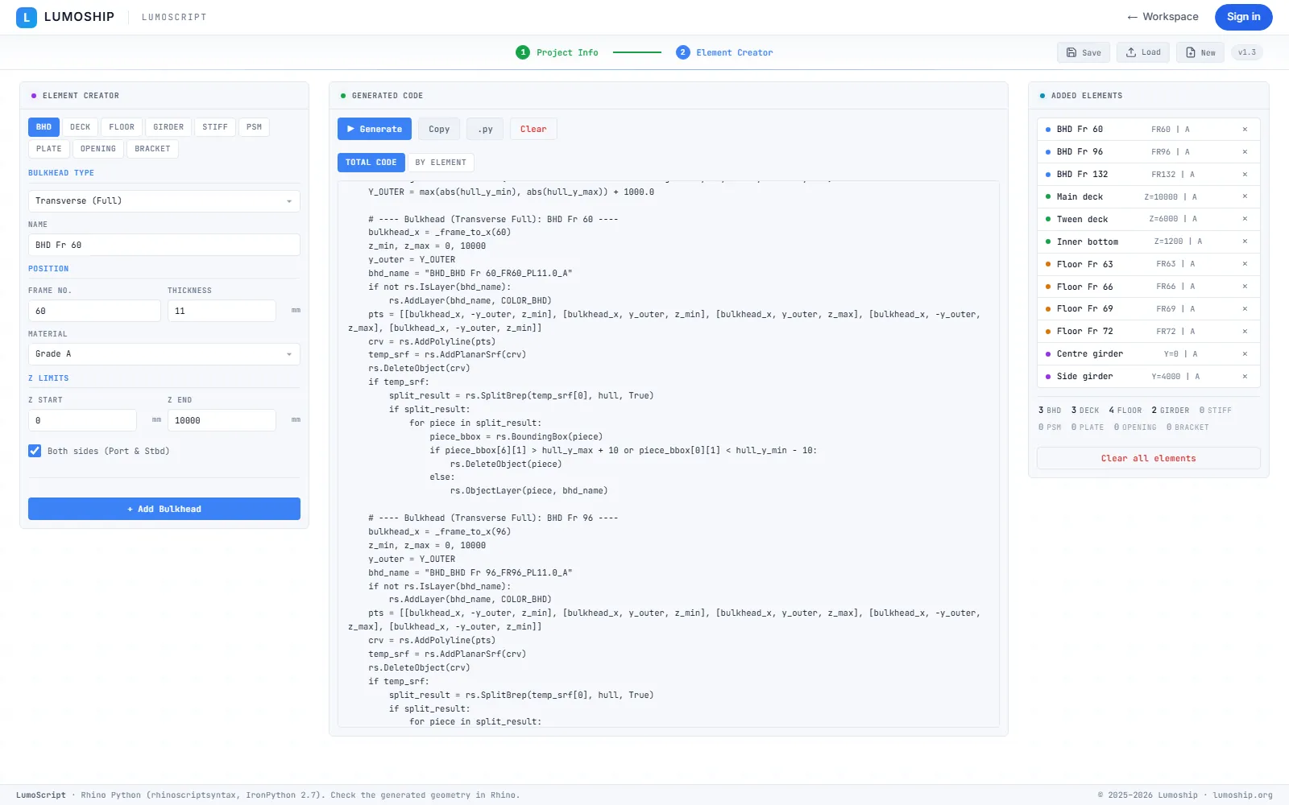Start a New project
Screen dimensions: 1289x805
pos(1200,52)
